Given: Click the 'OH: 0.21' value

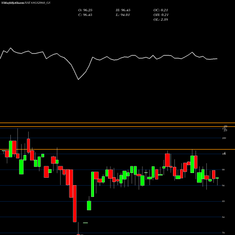Looking at the screenshot, I should pos(161,15).
